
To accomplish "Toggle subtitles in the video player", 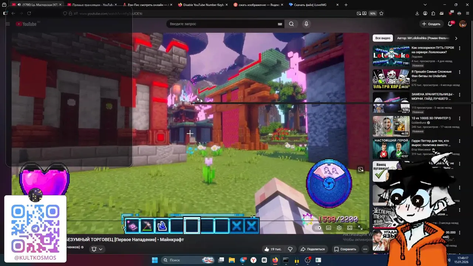I will coord(329,228).
